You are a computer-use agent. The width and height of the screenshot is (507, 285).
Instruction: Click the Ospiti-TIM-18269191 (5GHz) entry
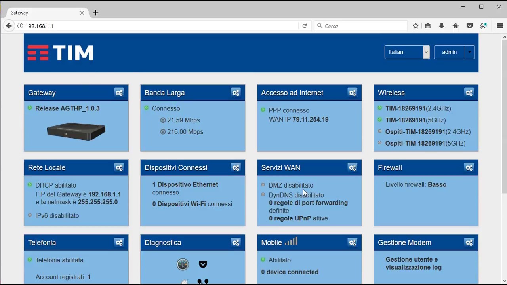click(x=425, y=143)
